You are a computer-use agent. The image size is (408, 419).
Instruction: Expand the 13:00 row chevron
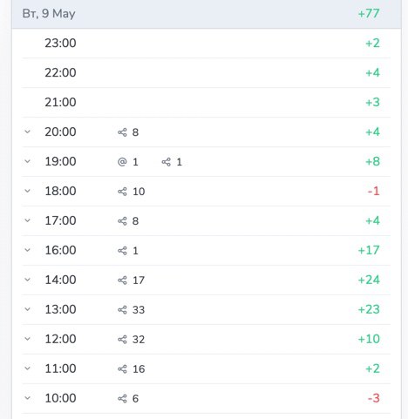(28, 309)
